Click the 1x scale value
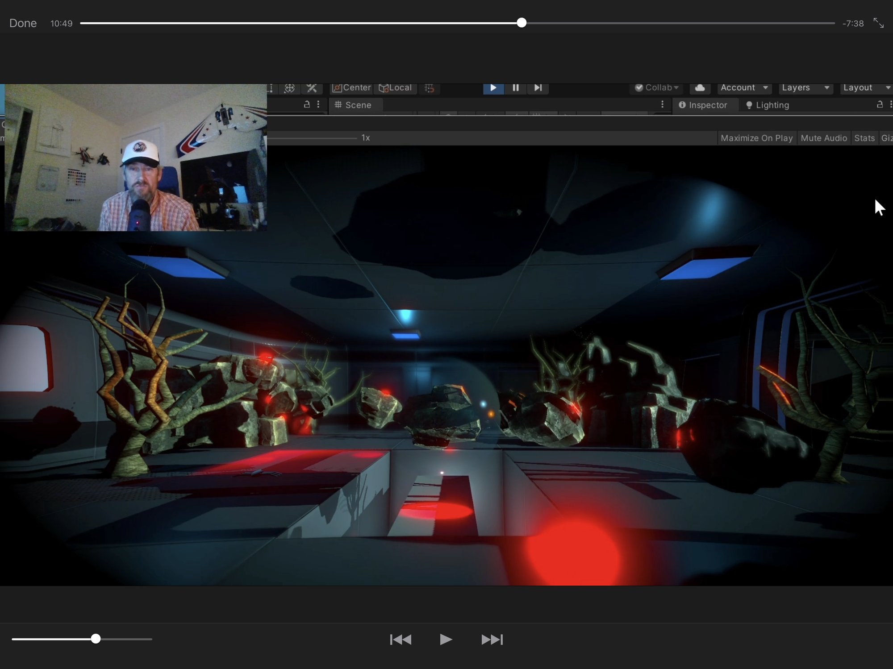893x669 pixels. (x=366, y=138)
